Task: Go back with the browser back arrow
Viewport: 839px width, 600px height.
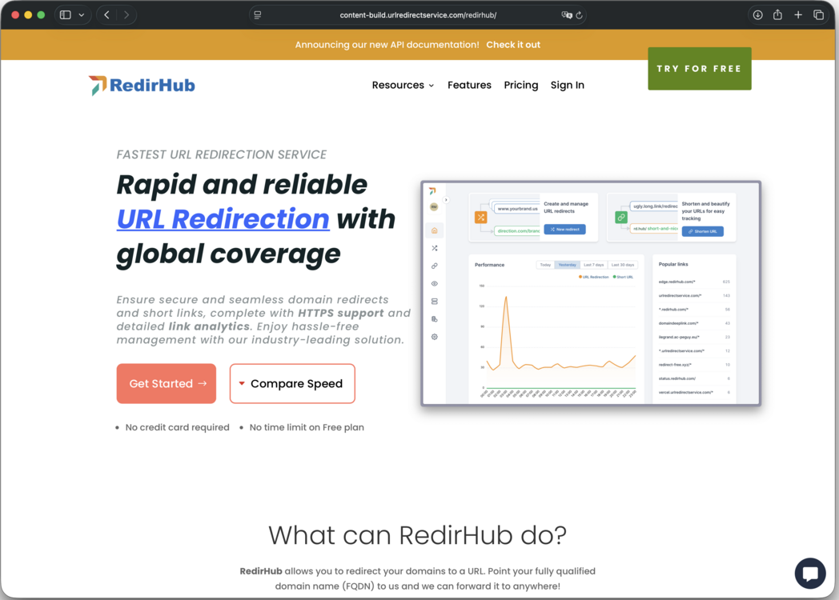Action: [107, 15]
